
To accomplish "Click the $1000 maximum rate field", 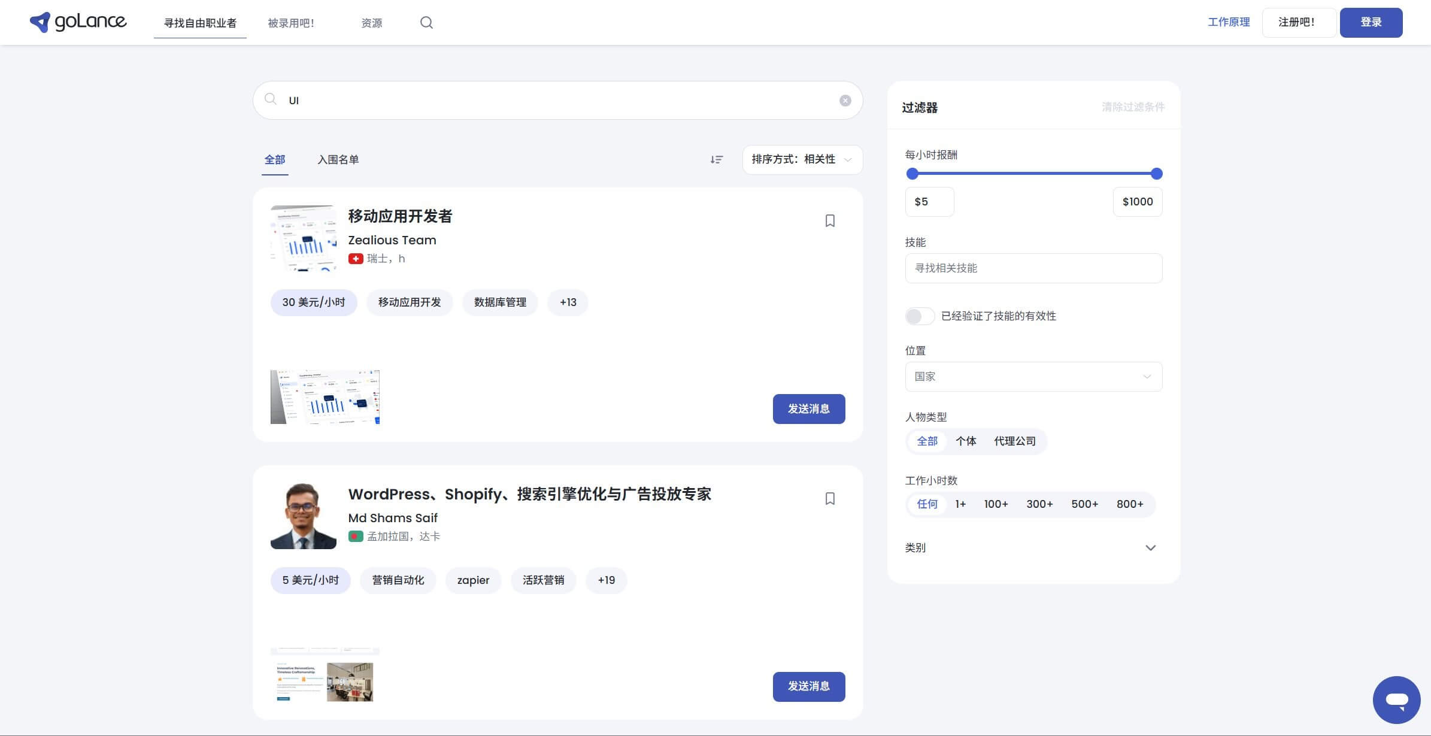I will (x=1138, y=202).
